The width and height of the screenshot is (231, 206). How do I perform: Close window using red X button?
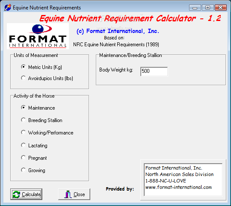point(221,7)
